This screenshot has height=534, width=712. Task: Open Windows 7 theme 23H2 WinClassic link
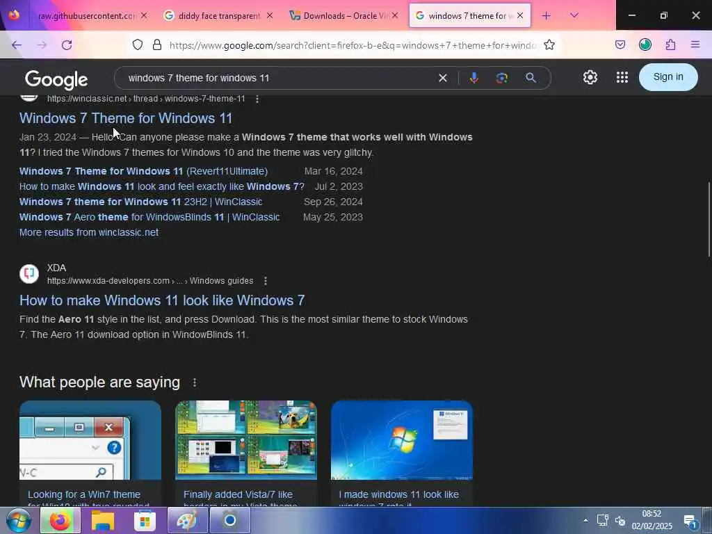[140, 202]
